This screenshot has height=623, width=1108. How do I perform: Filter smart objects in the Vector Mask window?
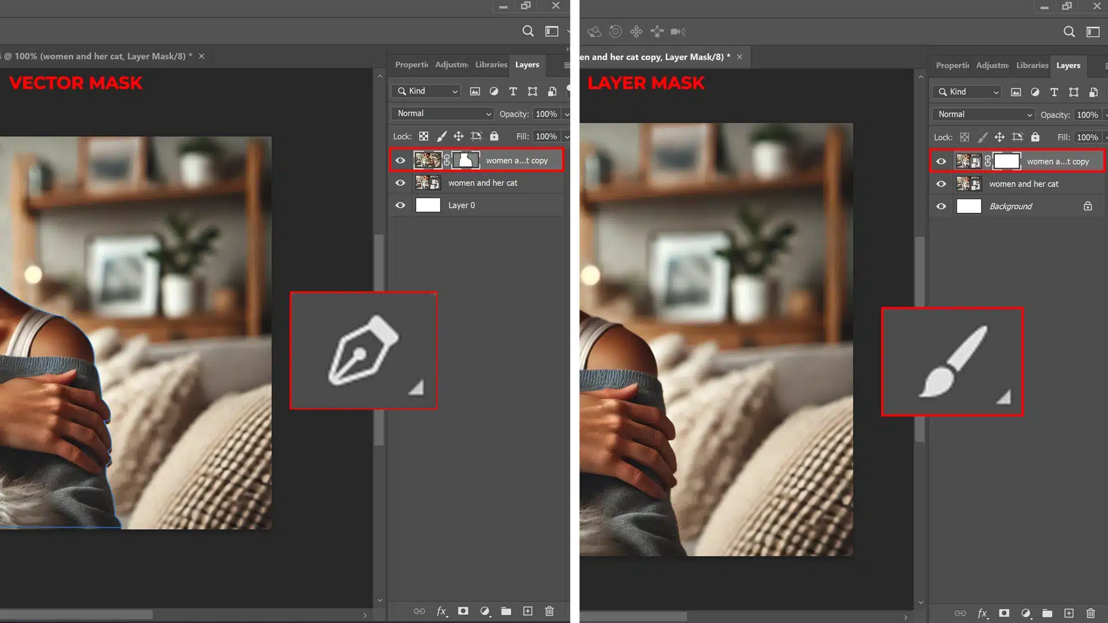(552, 91)
